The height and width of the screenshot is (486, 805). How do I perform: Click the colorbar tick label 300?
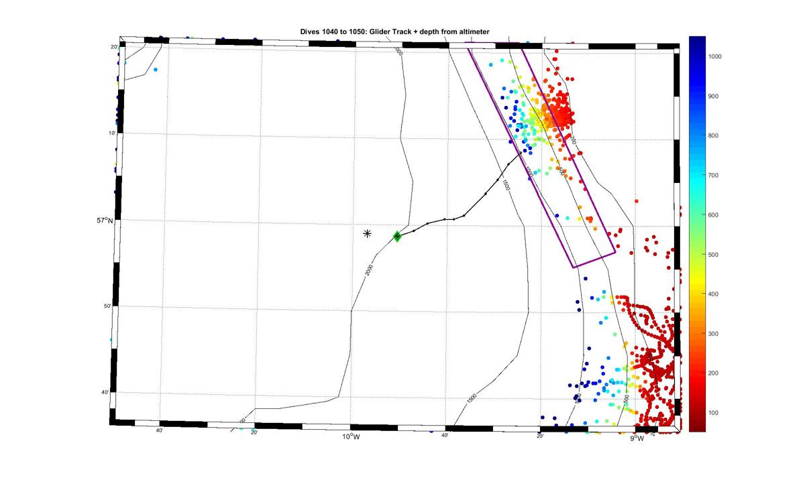pos(714,334)
